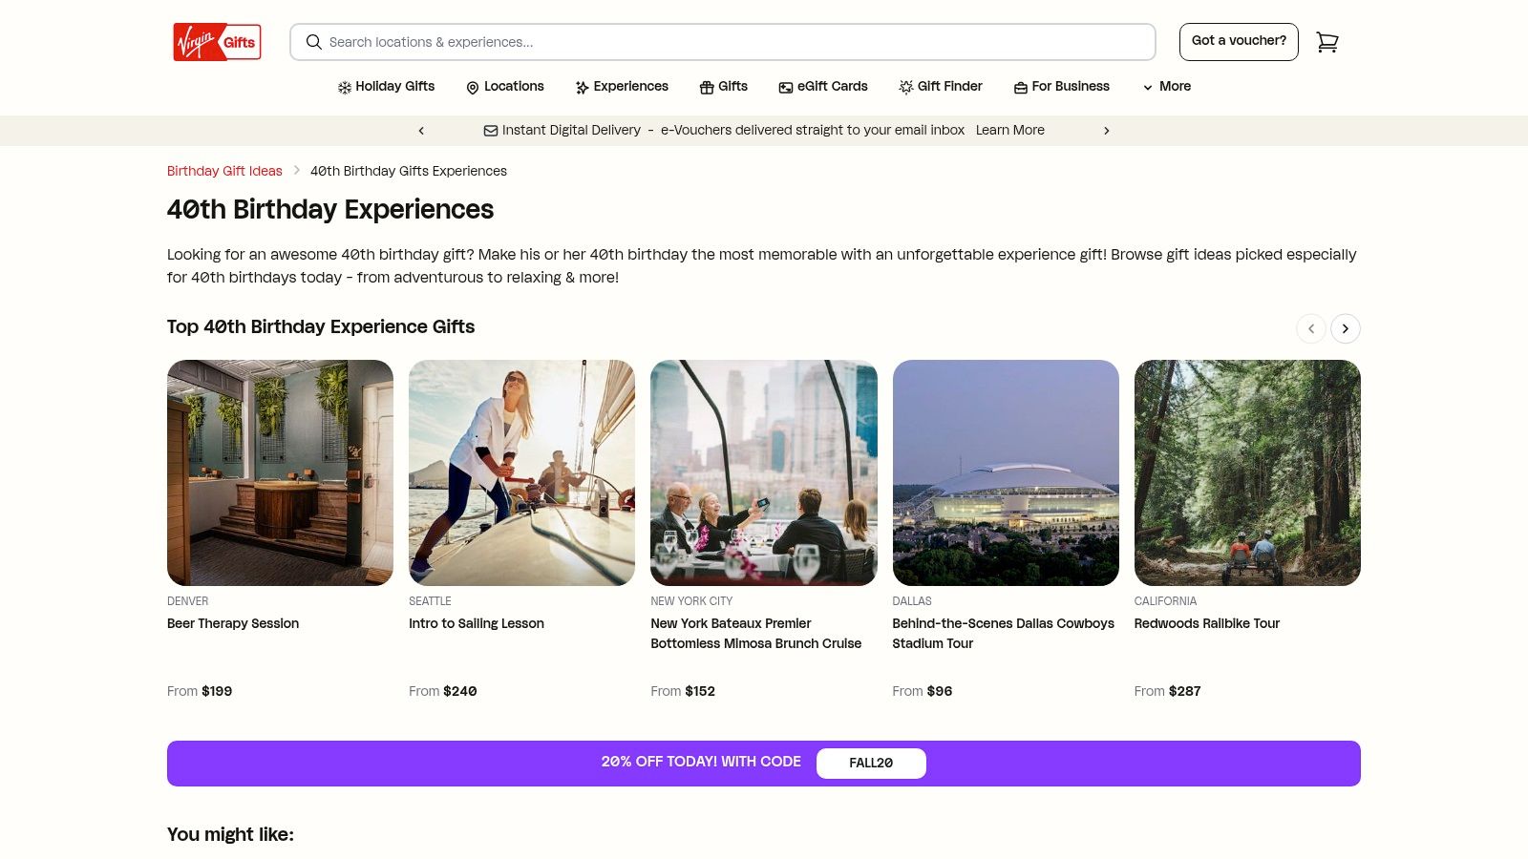Viewport: 1528px width, 859px height.
Task: Open the Redwoods Railbike Tour thumbnail
Action: point(1246,472)
